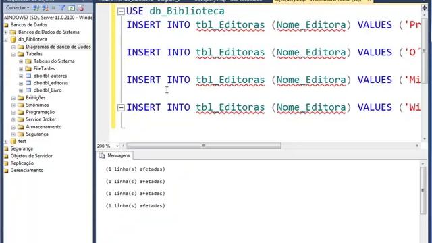
Task: Click the Tabelas do Sistema folder icon
Action: tap(28, 61)
